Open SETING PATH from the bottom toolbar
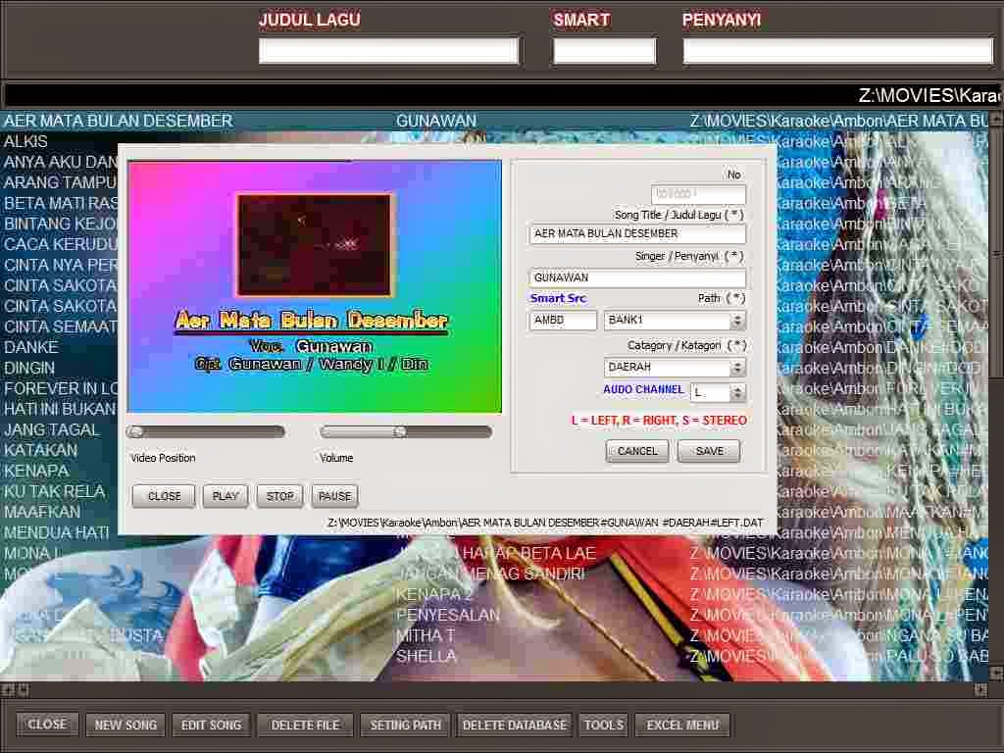Image resolution: width=1004 pixels, height=753 pixels. click(x=404, y=724)
